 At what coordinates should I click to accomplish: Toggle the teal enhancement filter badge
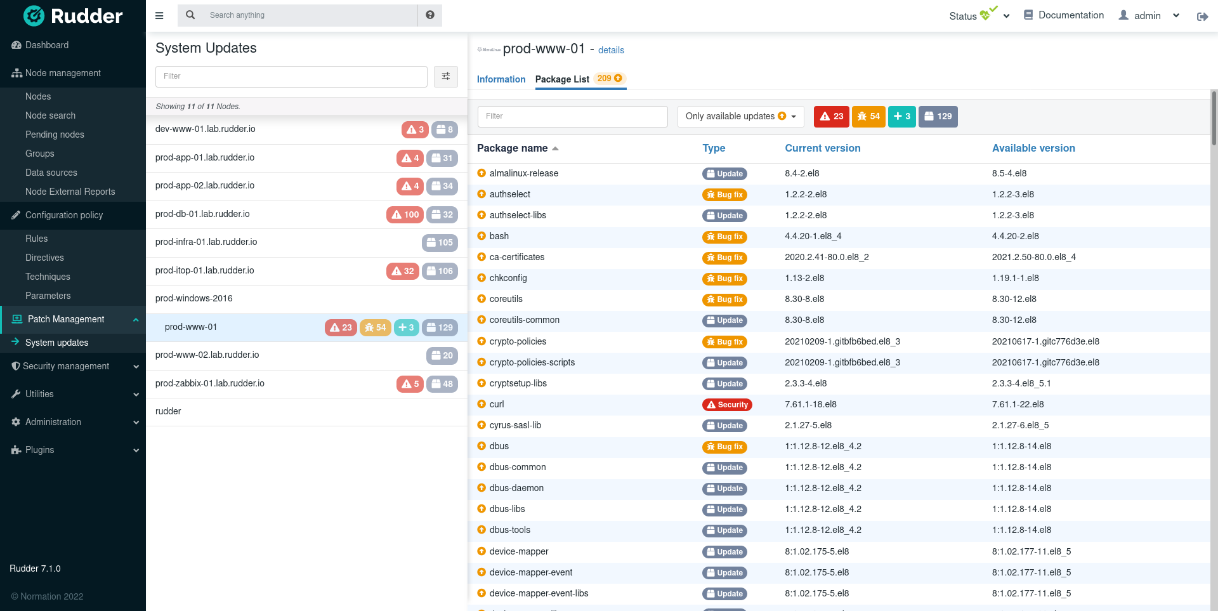(901, 117)
